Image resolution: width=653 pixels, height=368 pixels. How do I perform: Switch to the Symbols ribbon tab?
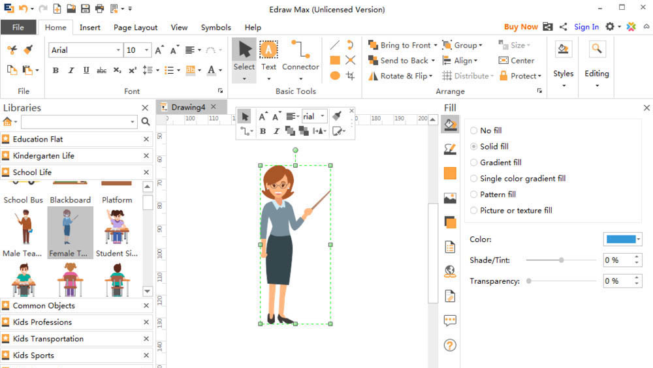click(215, 27)
